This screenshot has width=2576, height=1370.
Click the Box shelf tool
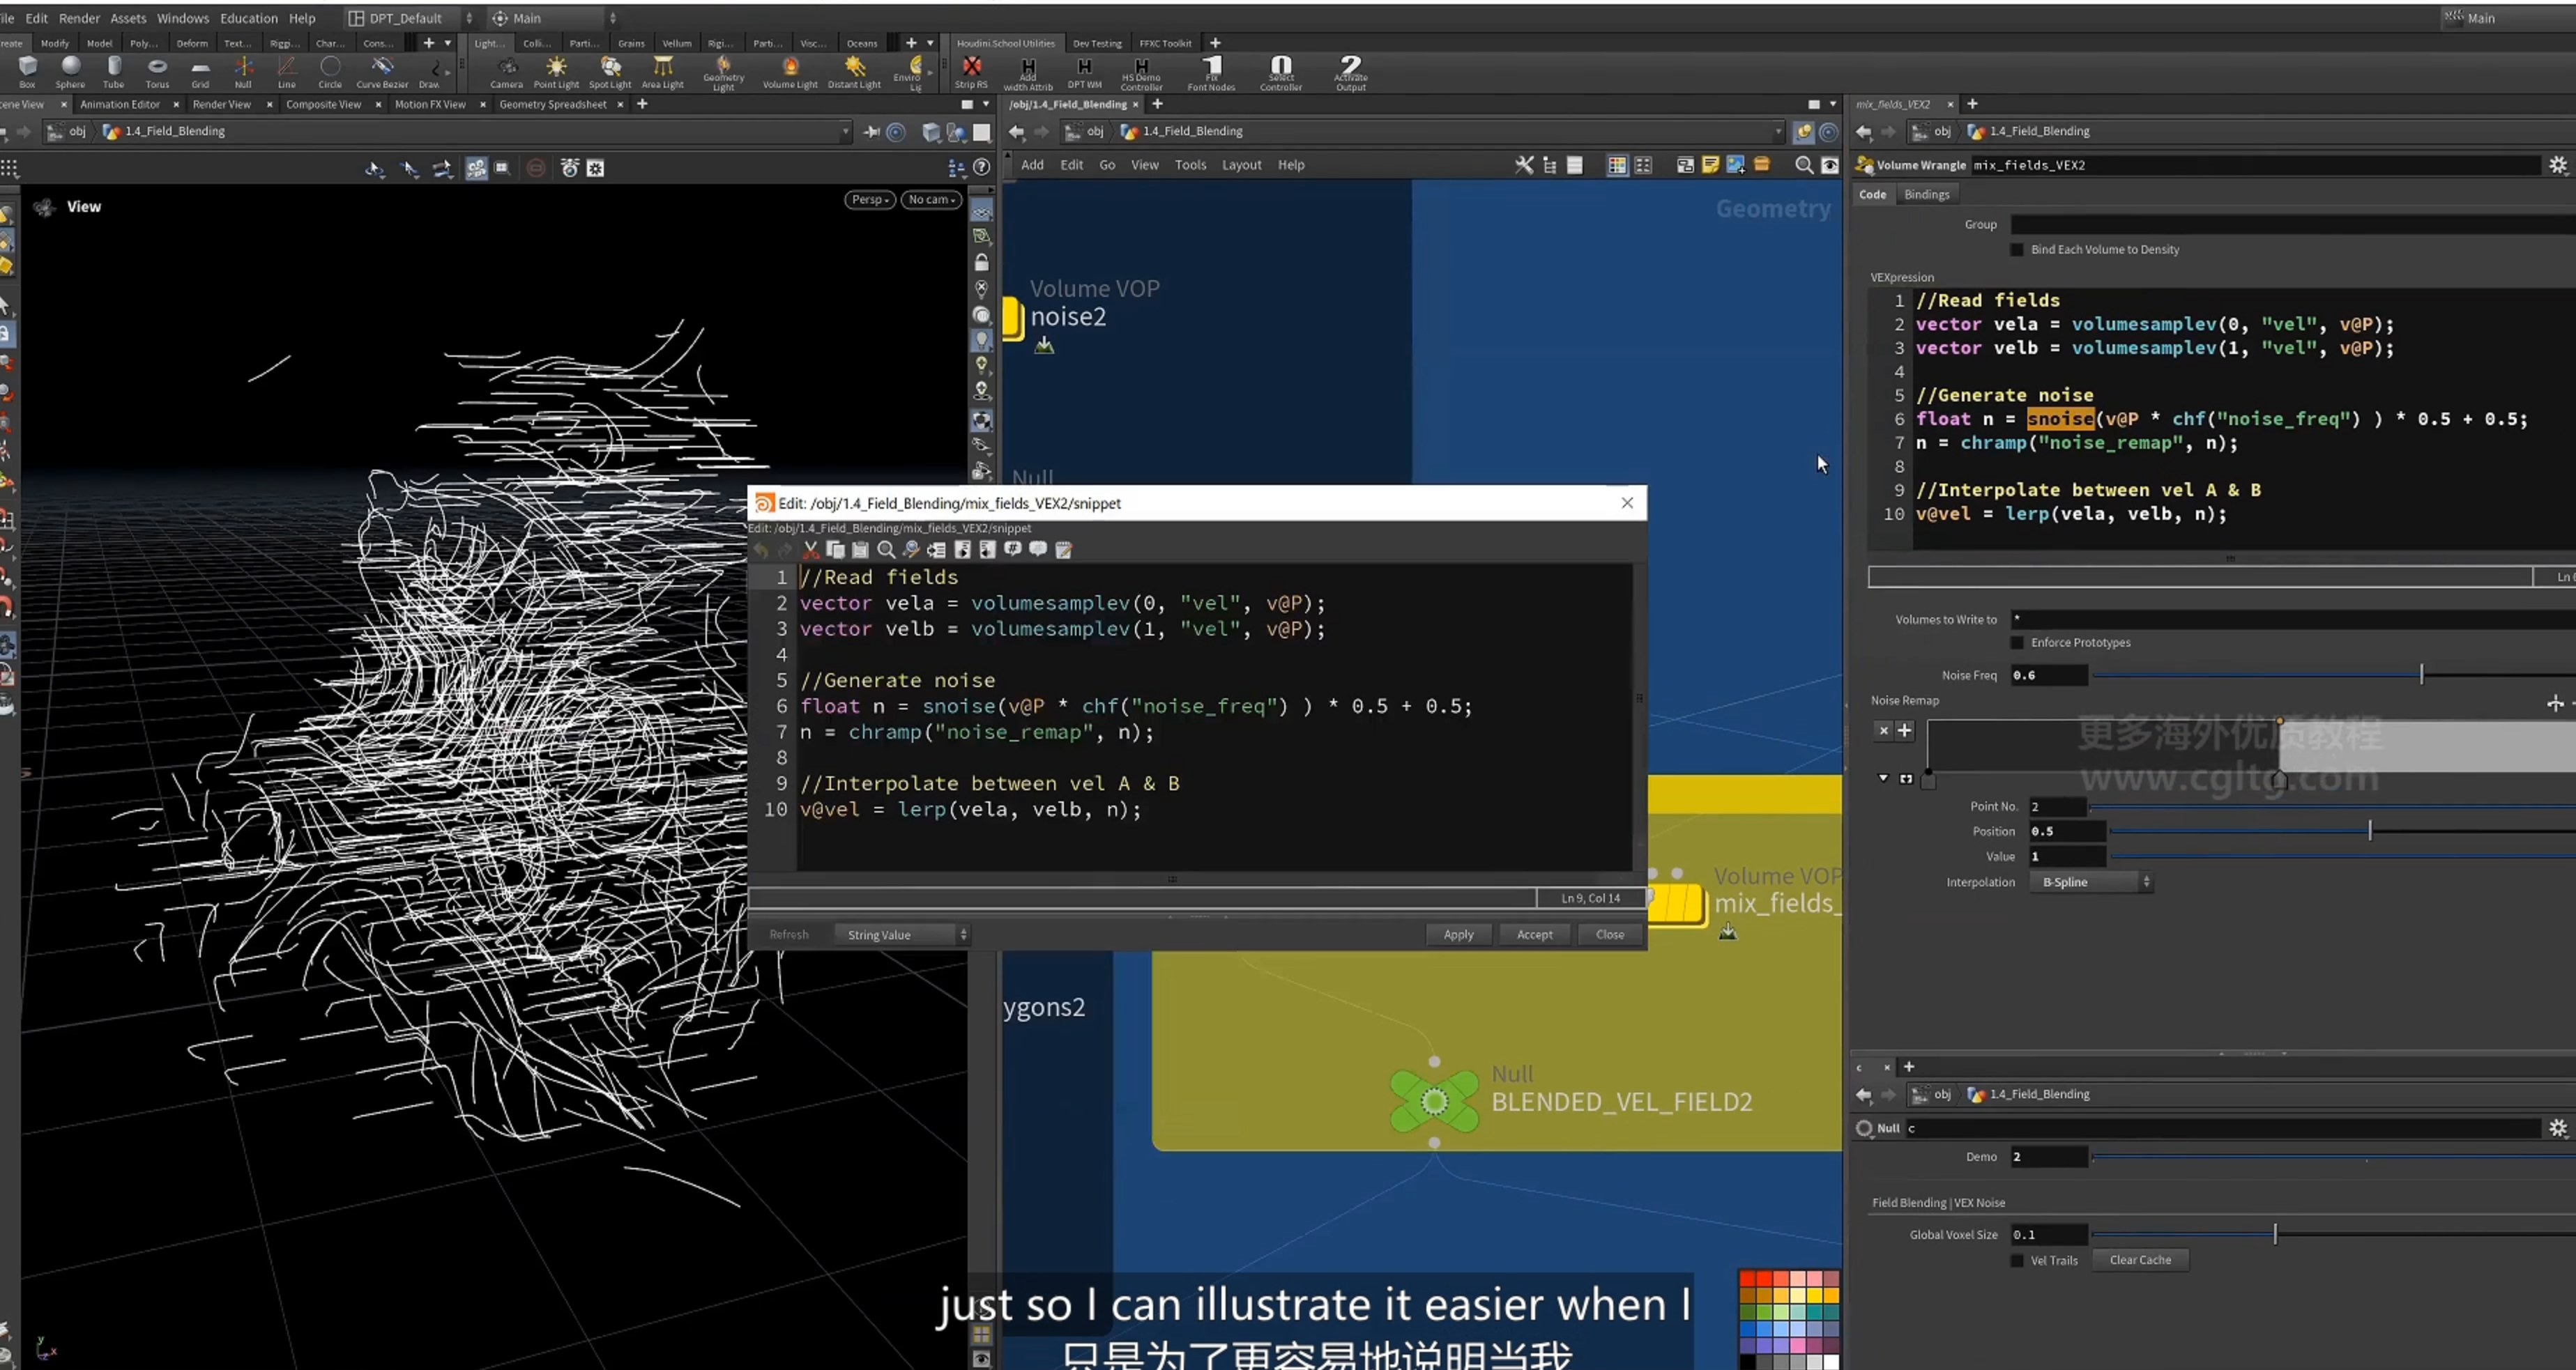click(x=27, y=71)
